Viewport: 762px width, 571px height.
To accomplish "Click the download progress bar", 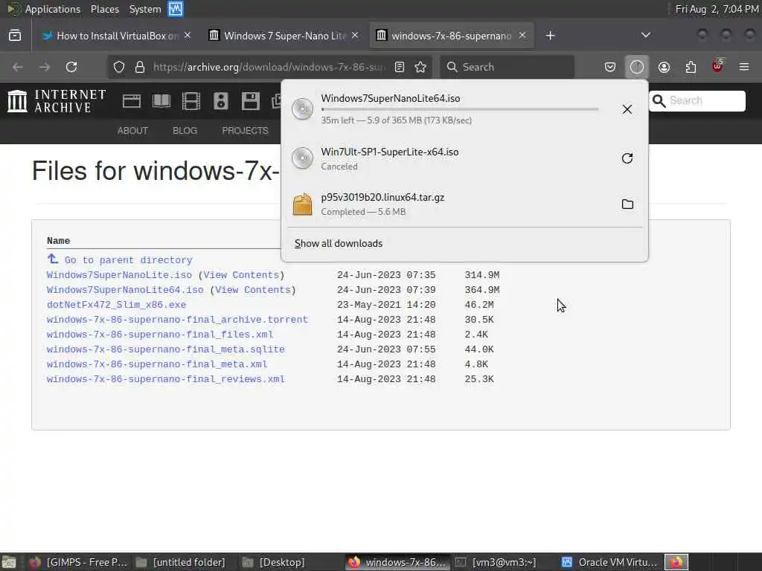I will tap(460, 109).
